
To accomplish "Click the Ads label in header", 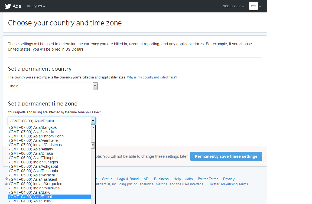I will click(17, 6).
